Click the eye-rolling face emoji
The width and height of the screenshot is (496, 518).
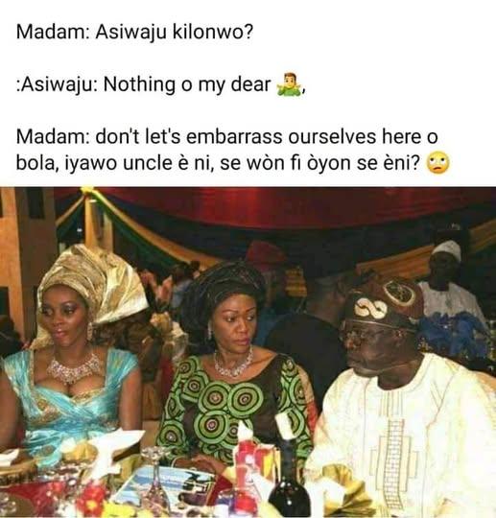click(x=438, y=163)
